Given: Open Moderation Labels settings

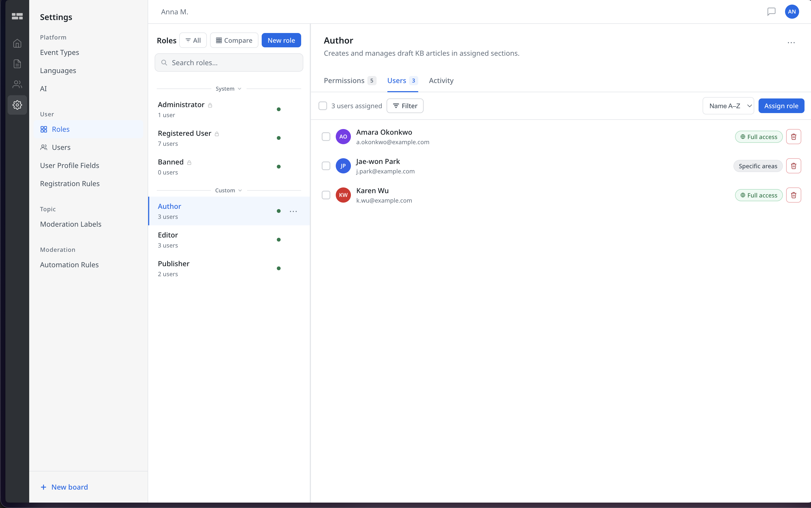Looking at the screenshot, I should pos(71,225).
